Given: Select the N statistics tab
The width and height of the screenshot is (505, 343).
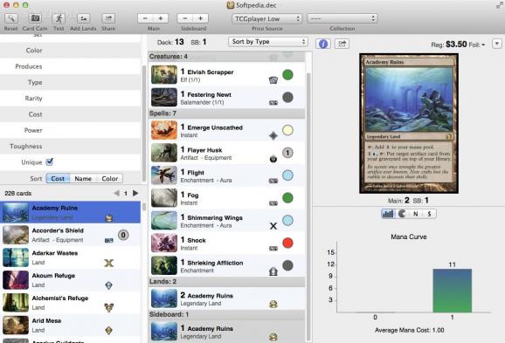Looking at the screenshot, I should click(416, 214).
